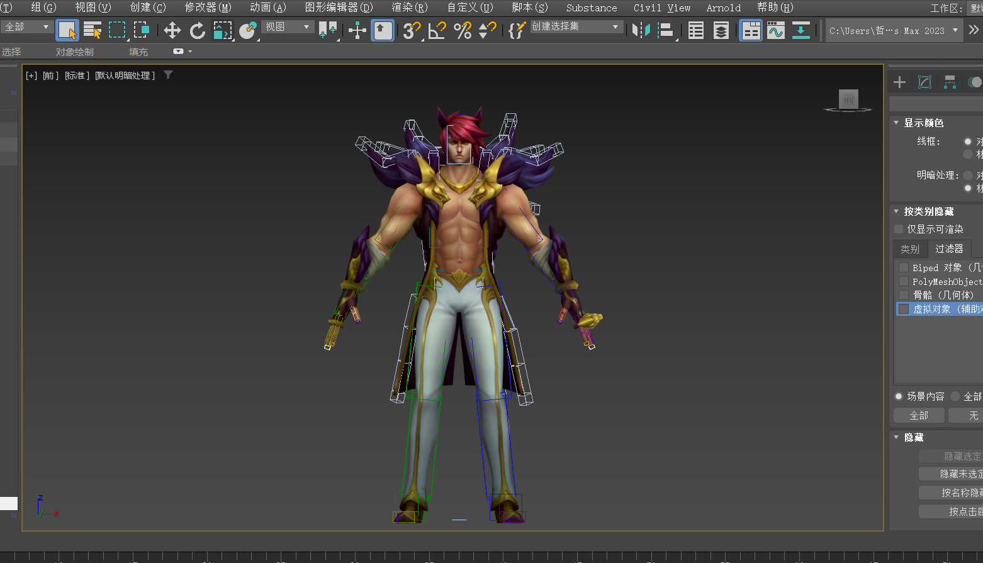Image resolution: width=983 pixels, height=563 pixels.
Task: Check the 骨骼 (几何体) filter checkbox
Action: [904, 295]
